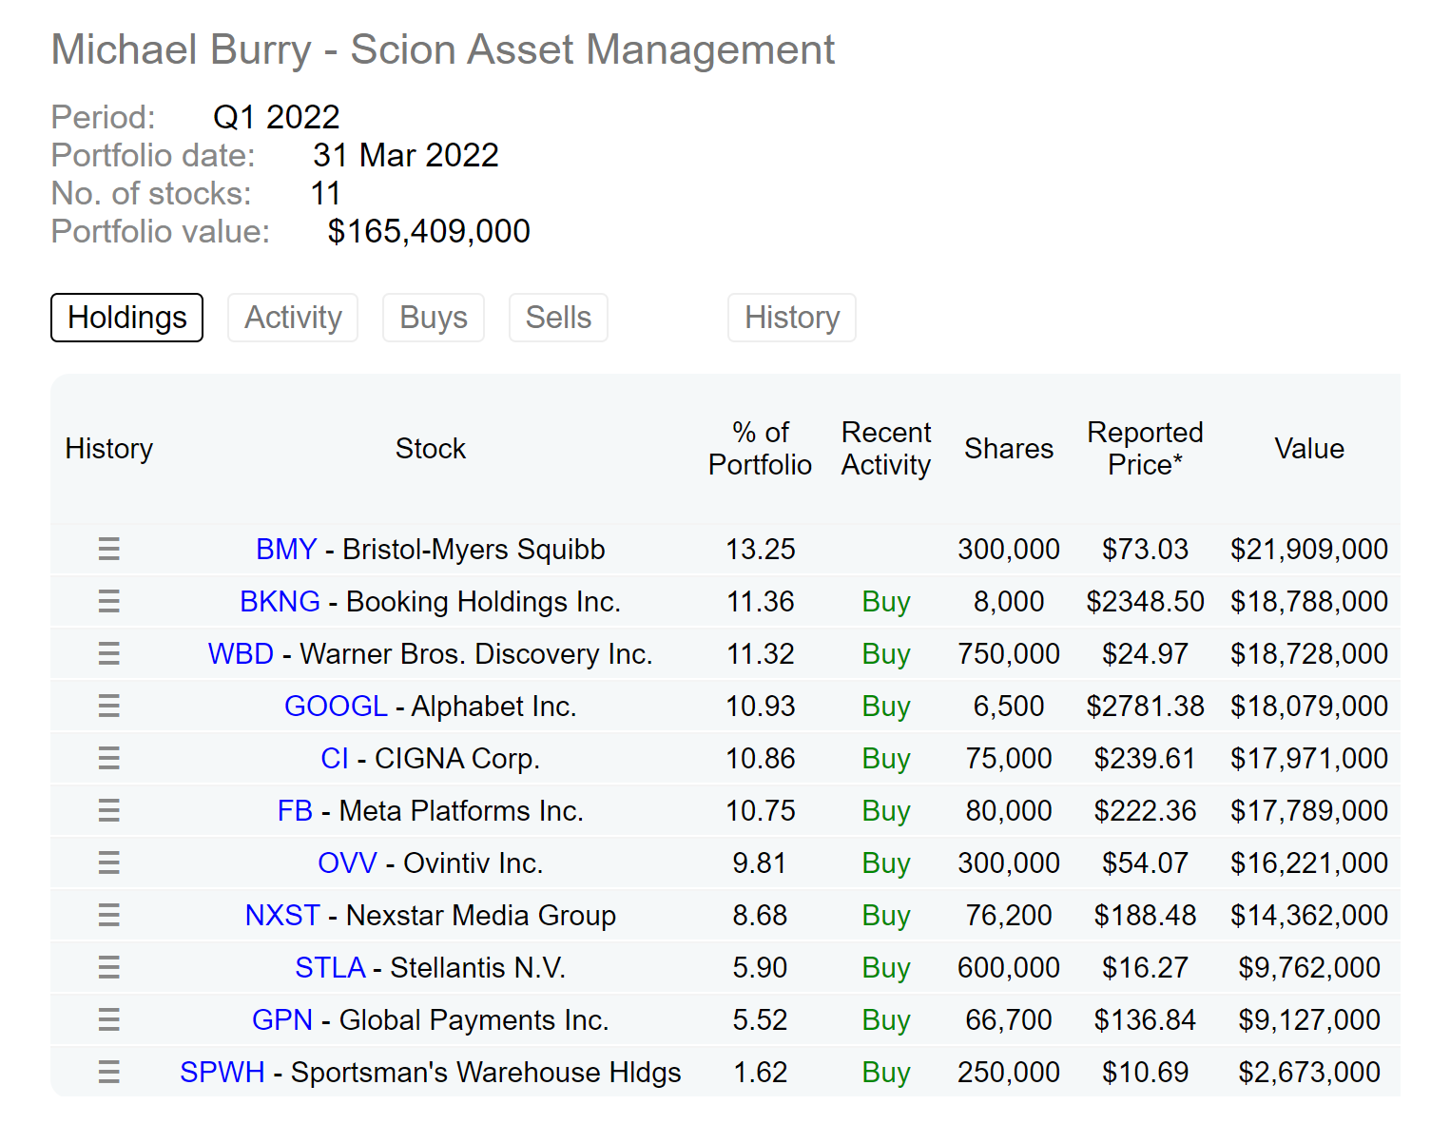Open history icon for Ovintiv Inc. row
Image resolution: width=1431 pixels, height=1124 pixels.
108,862
